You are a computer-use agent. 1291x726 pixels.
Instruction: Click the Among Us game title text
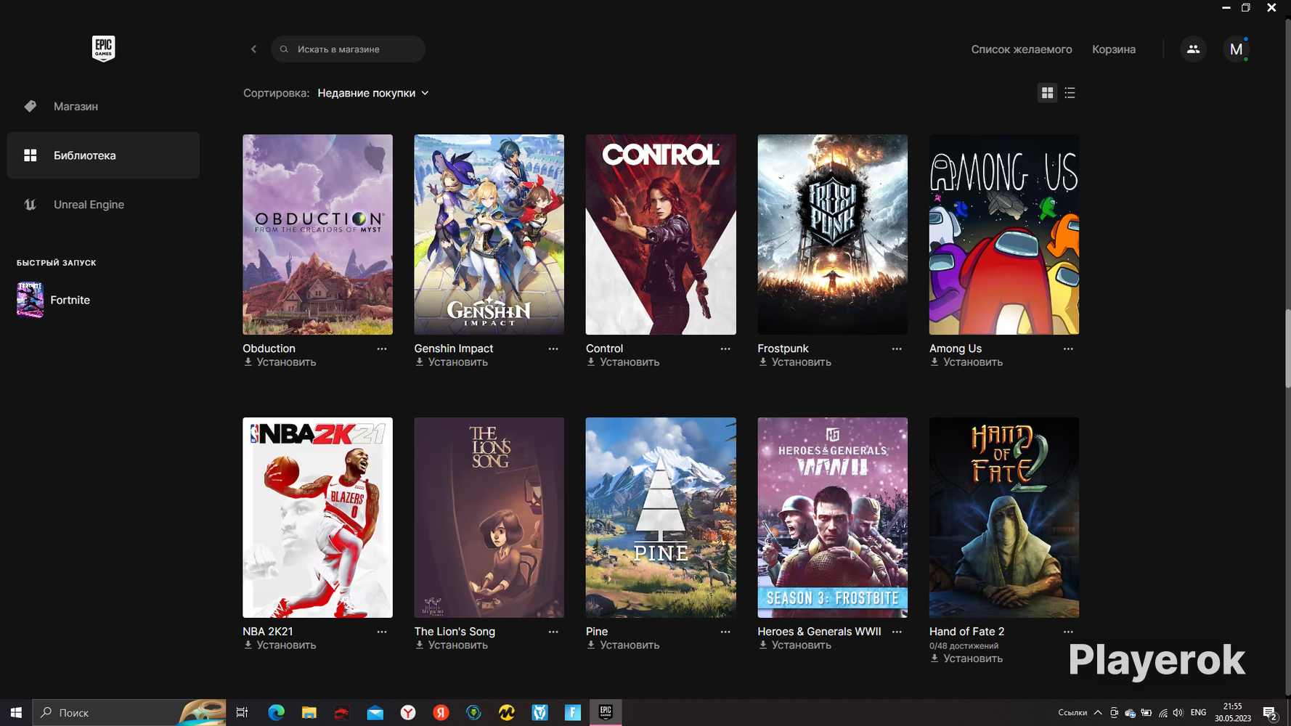click(x=956, y=348)
